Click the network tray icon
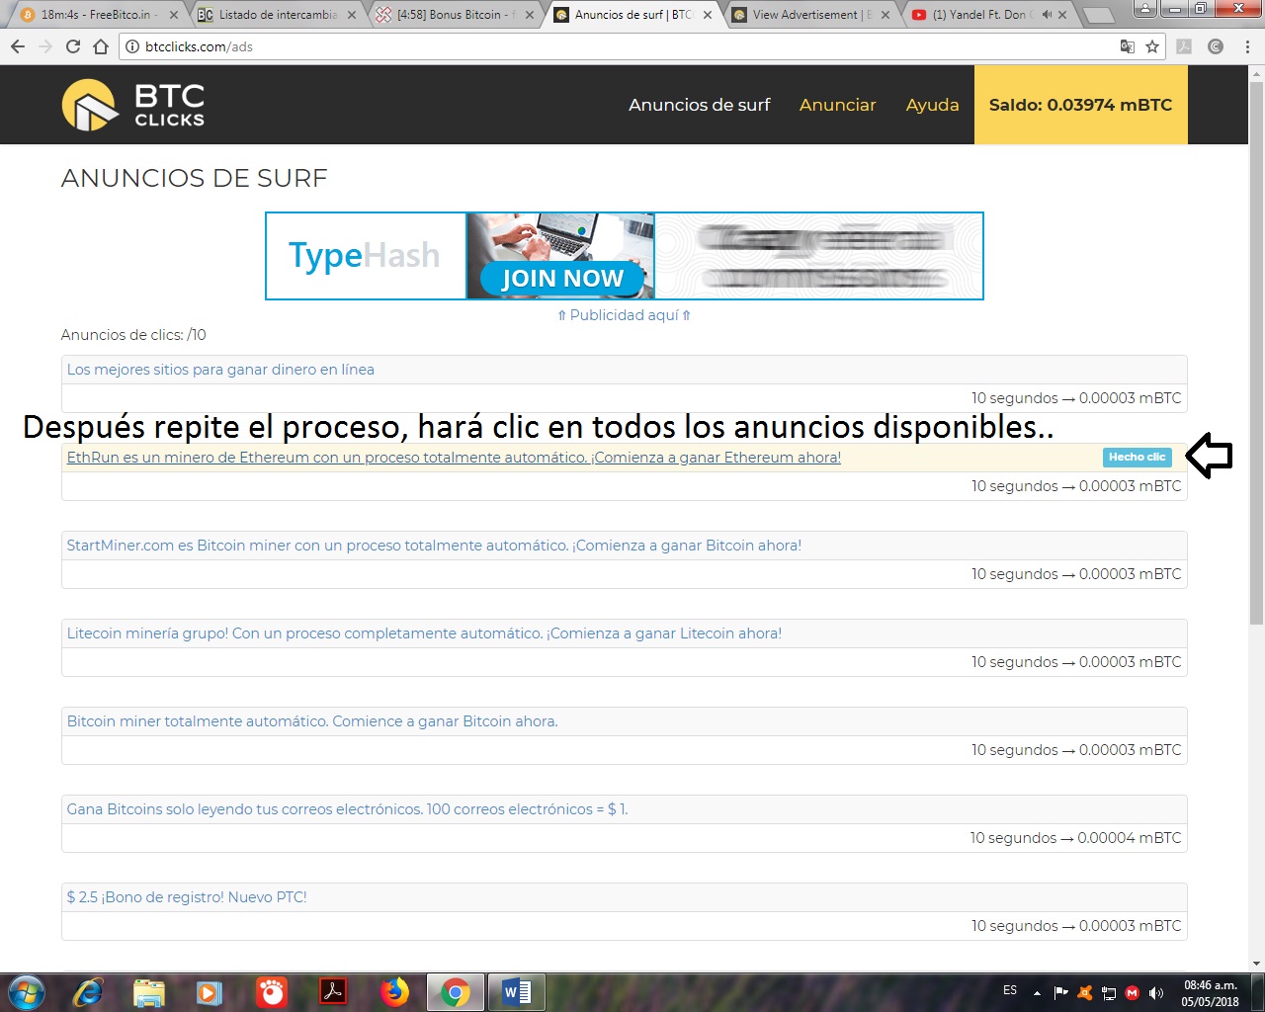This screenshot has height=1012, width=1265. (1109, 992)
